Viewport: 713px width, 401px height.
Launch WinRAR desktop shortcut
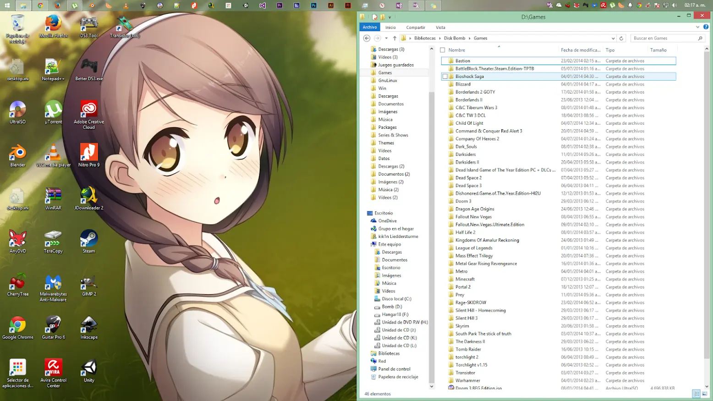(53, 198)
